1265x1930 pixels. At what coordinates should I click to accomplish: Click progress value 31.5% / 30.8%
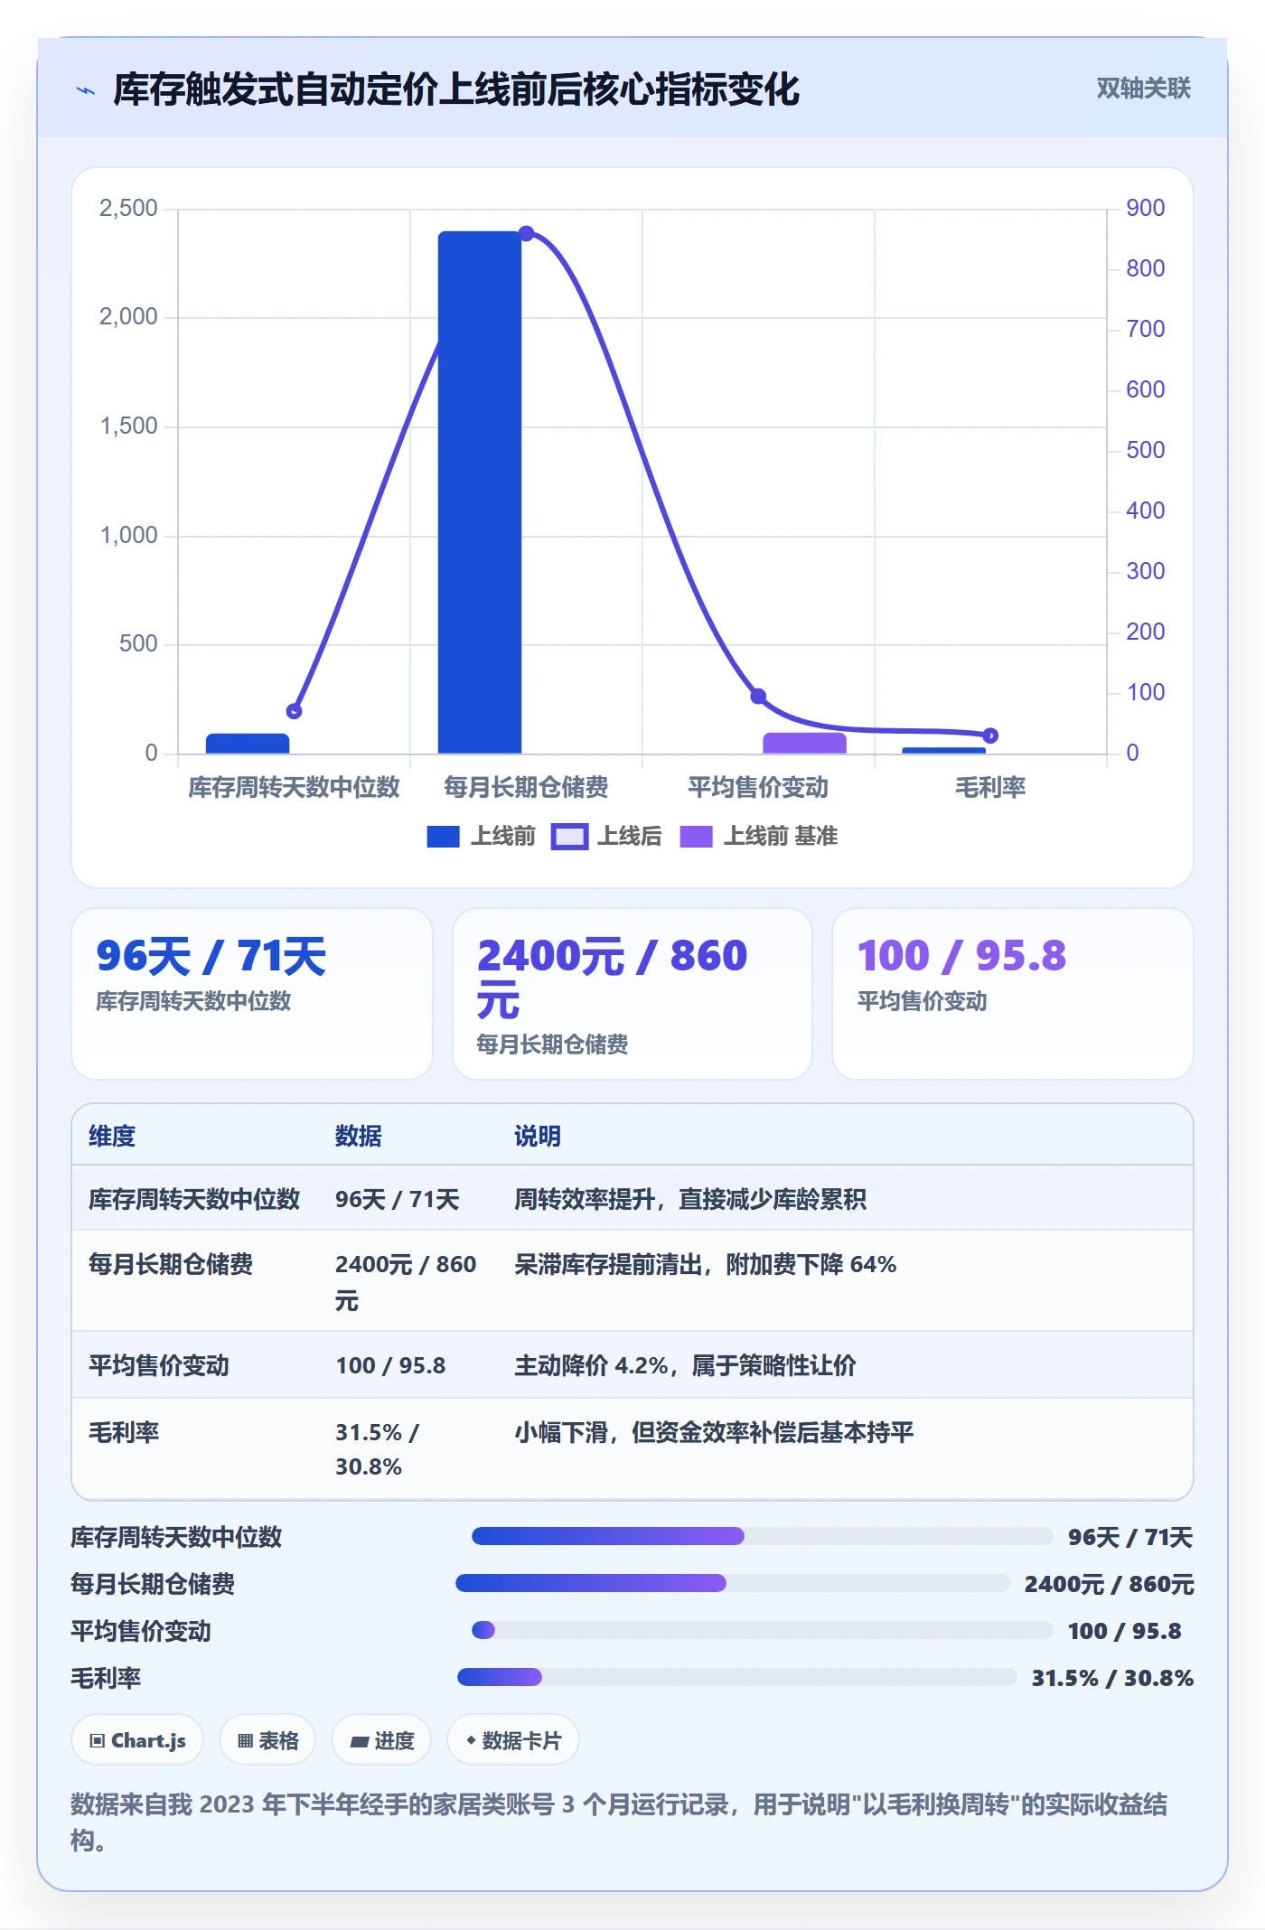pyautogui.click(x=1112, y=1678)
